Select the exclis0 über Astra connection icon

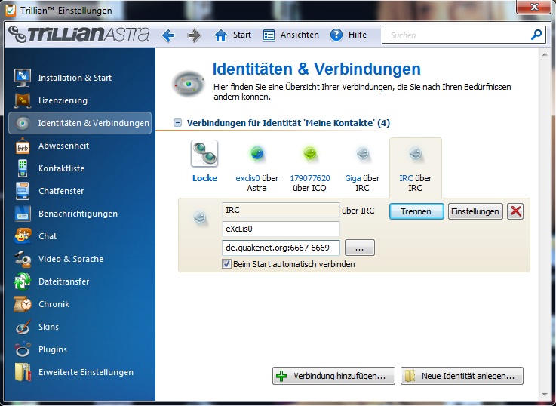(257, 154)
